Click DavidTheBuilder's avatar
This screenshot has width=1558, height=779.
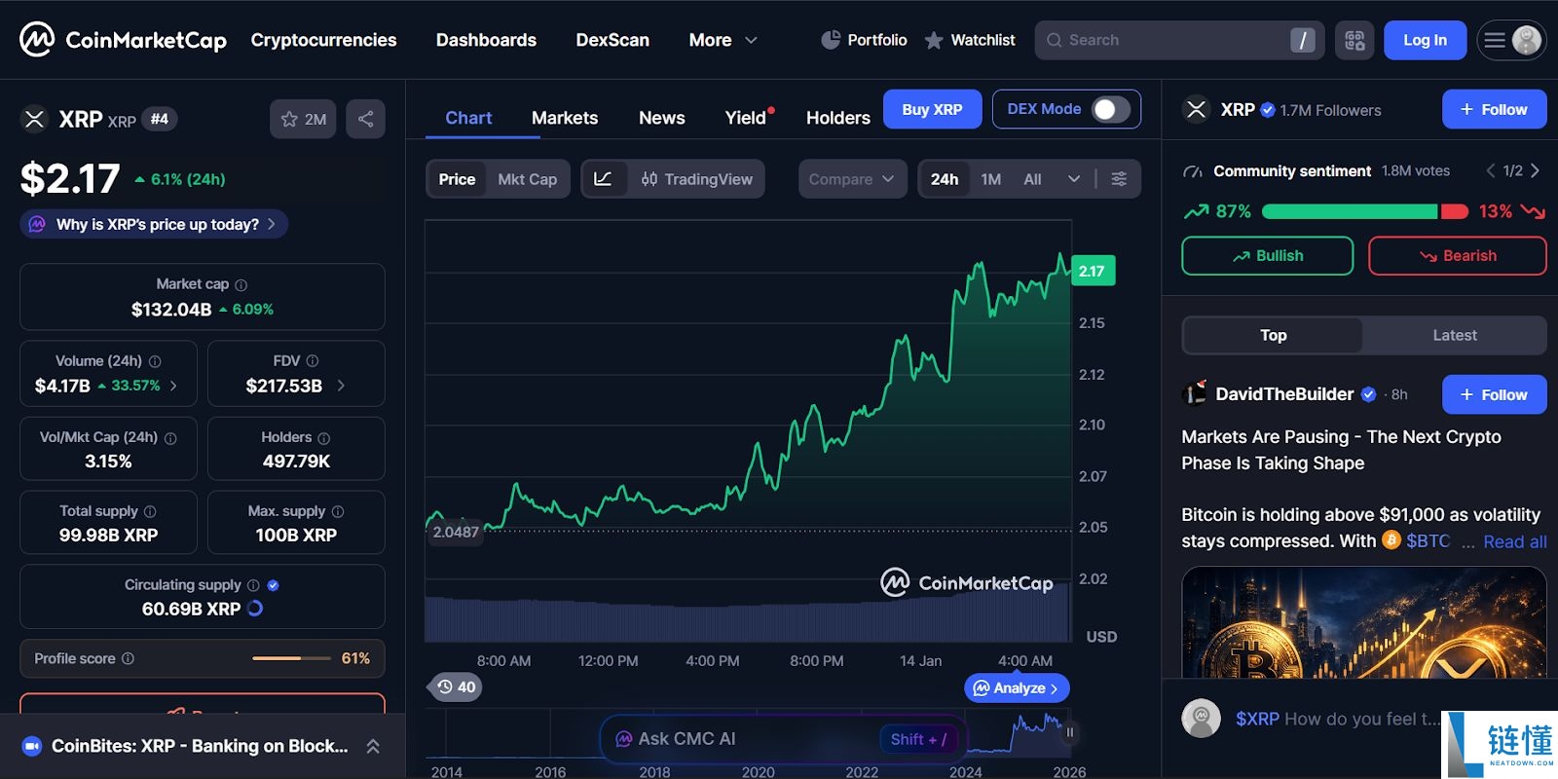pyautogui.click(x=1194, y=394)
